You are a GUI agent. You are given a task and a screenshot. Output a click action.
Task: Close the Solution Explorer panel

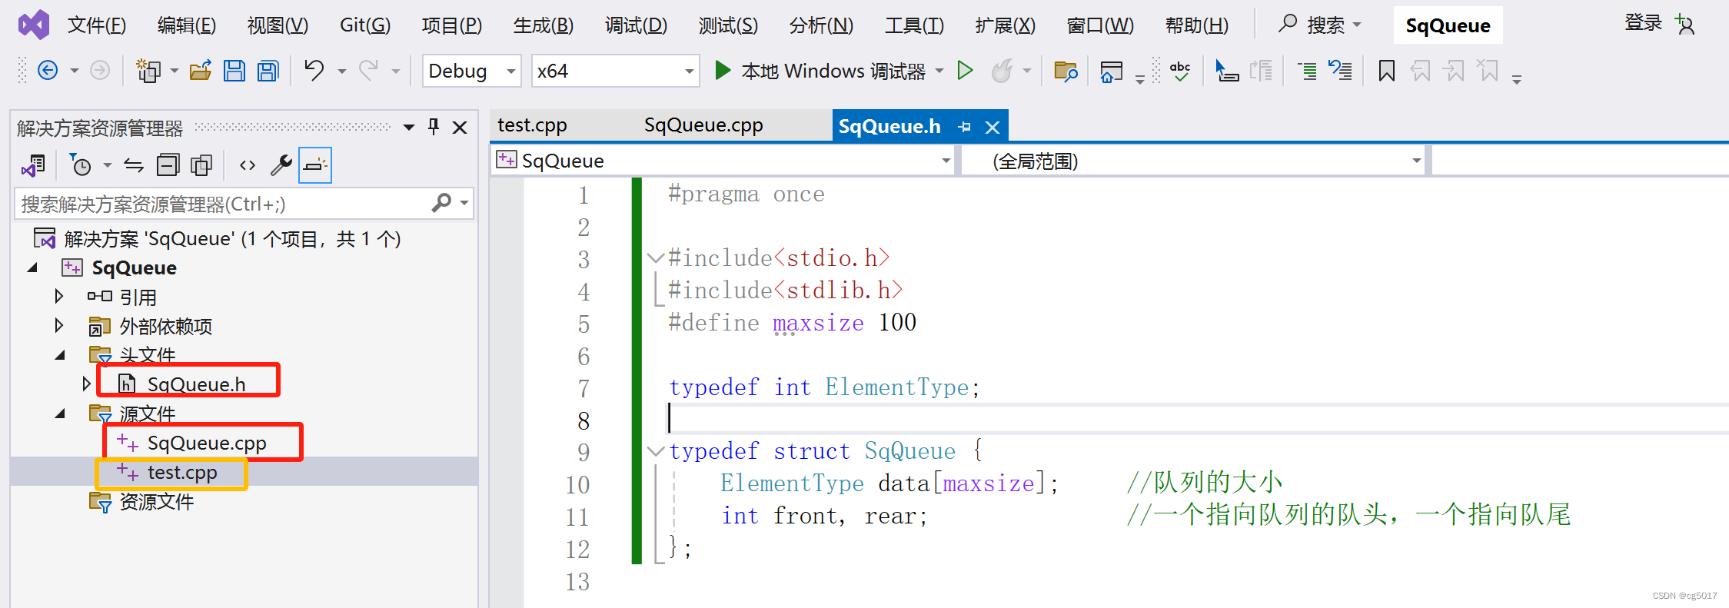click(460, 127)
